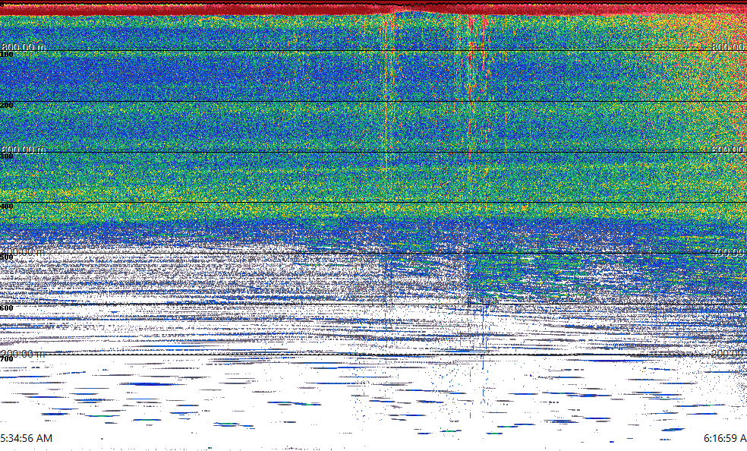Click the "5:34:56 AM" start time label
Viewport: 747px width, 451px height.
(27, 438)
